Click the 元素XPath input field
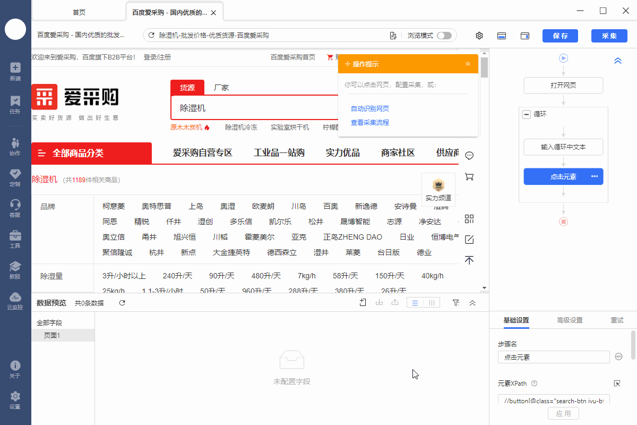Image resolution: width=637 pixels, height=425 pixels. (554, 400)
